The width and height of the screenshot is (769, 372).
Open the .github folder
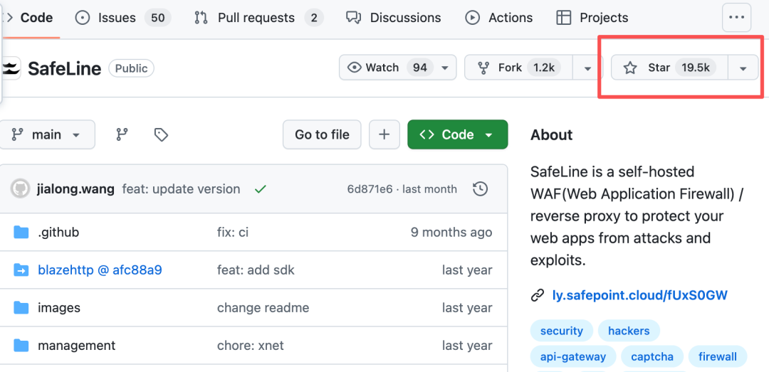pyautogui.click(x=58, y=232)
